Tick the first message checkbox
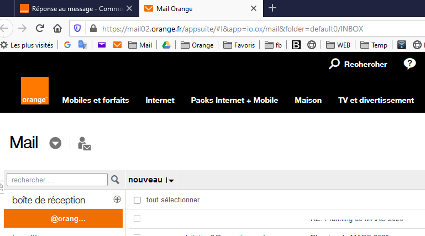This screenshot has height=236, width=425. [137, 218]
